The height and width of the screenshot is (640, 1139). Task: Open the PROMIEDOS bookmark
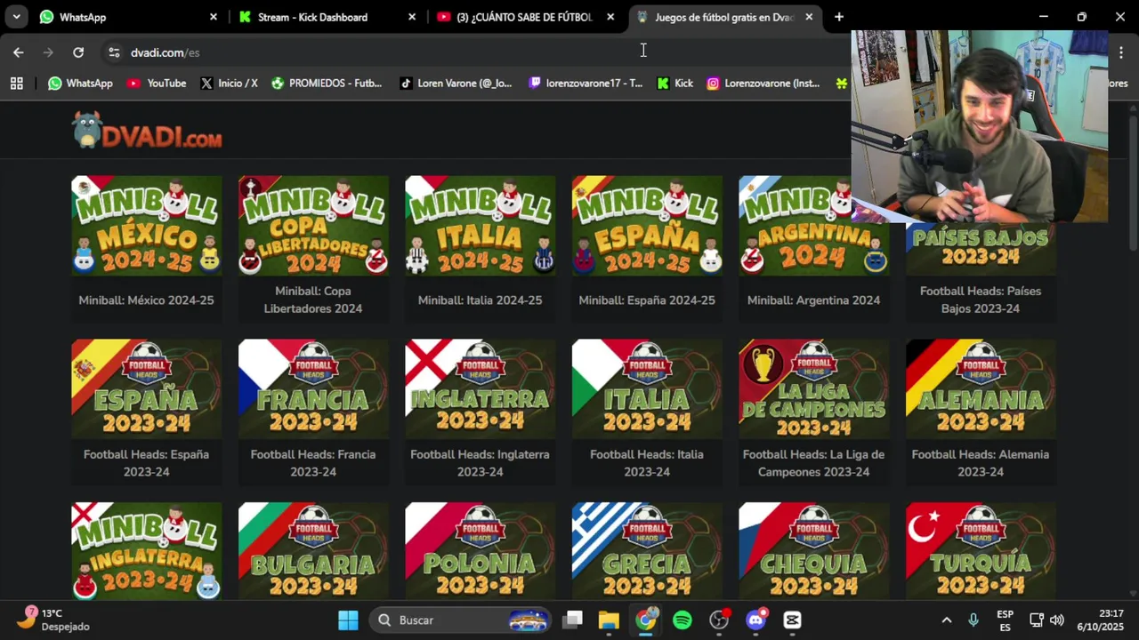click(x=327, y=83)
